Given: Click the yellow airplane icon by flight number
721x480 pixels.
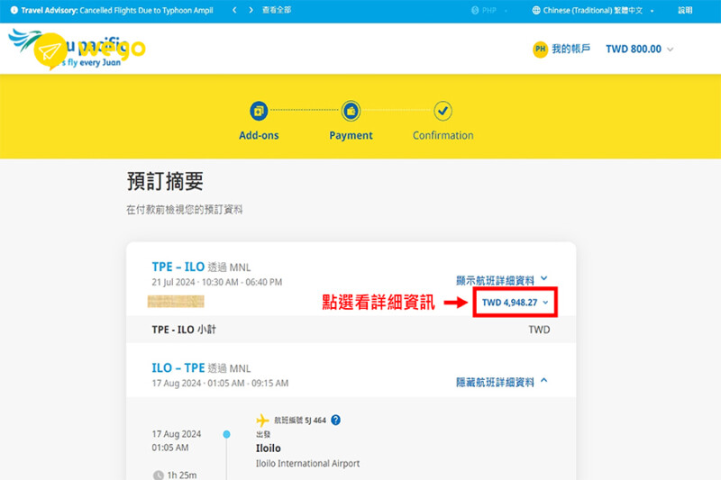Looking at the screenshot, I should [x=263, y=420].
